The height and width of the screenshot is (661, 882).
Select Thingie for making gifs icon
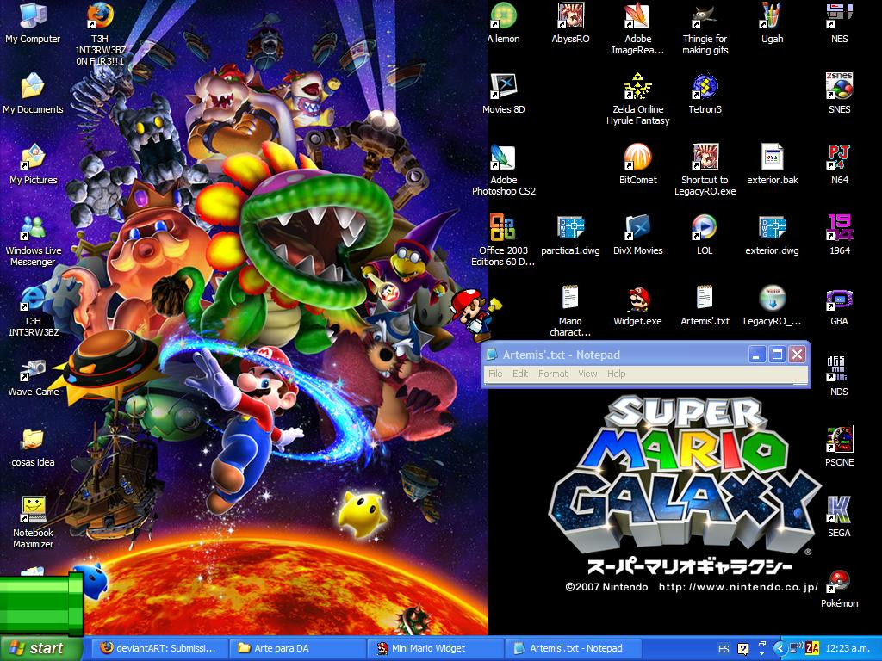[x=705, y=17]
